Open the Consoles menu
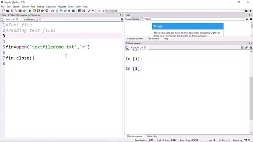This screenshot has height=142, width=253. (x=51, y=7)
